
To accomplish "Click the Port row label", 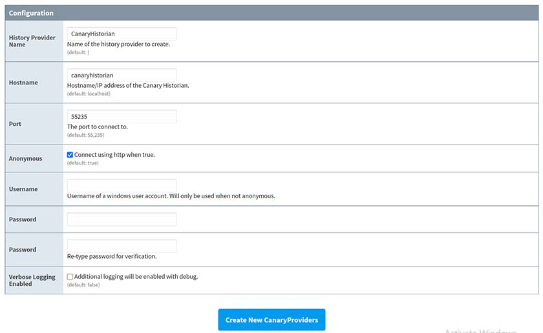I will click(15, 124).
